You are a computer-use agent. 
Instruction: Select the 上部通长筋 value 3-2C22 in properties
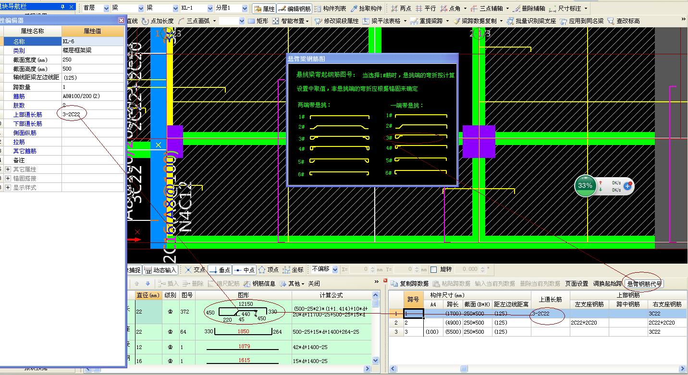pyautogui.click(x=93, y=114)
